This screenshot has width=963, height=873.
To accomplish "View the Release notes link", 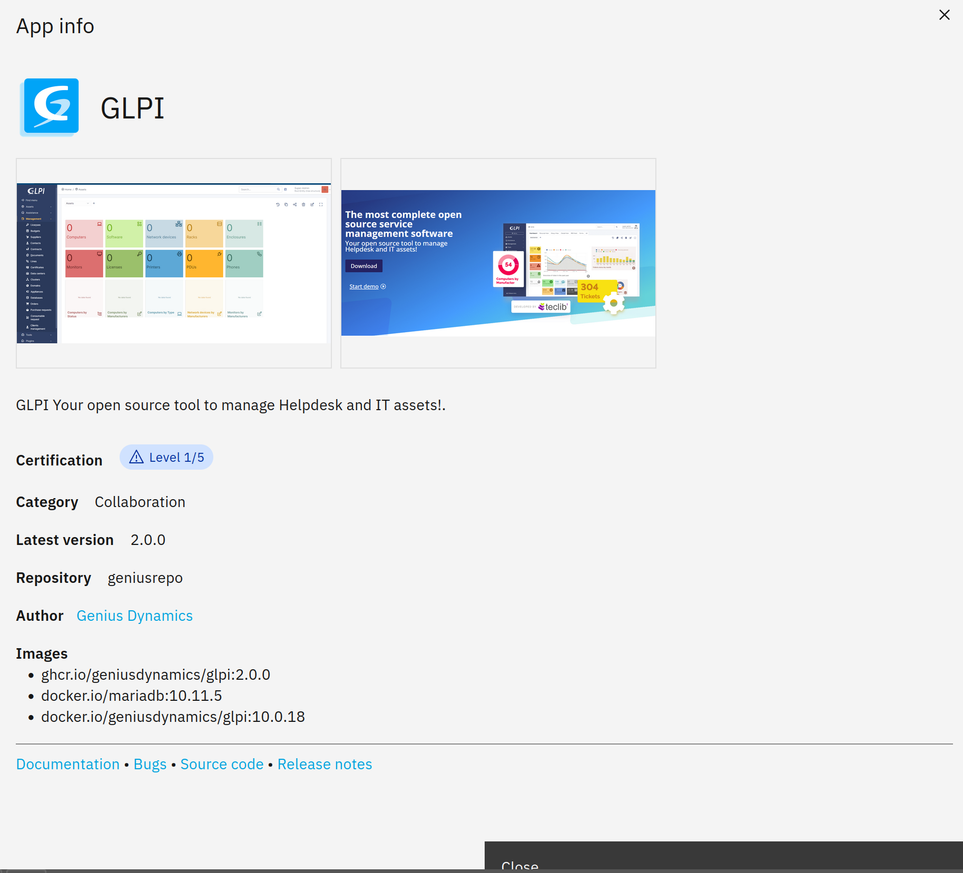I will [x=325, y=764].
